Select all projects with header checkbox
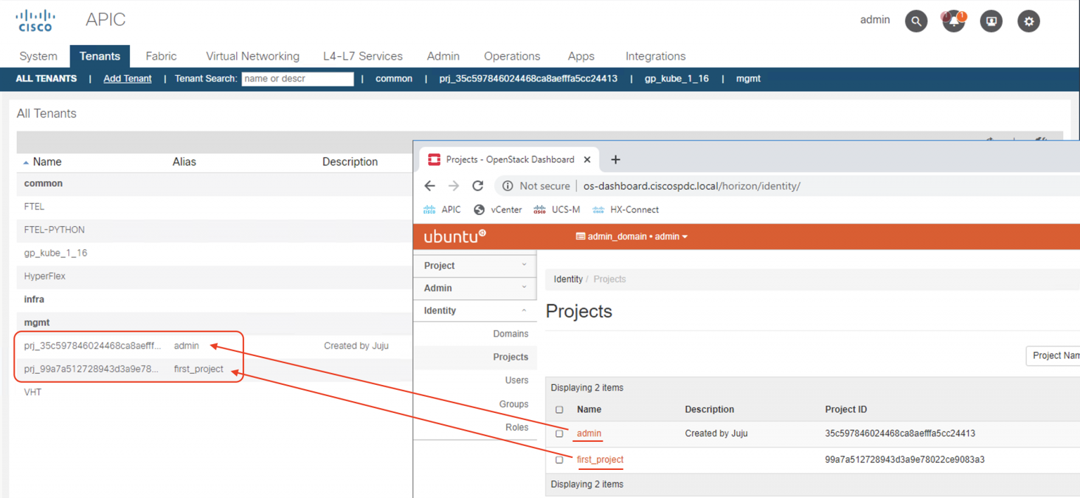 pyautogui.click(x=559, y=409)
